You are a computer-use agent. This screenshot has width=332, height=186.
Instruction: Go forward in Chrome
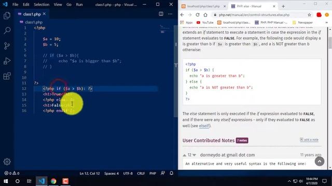coord(190,15)
